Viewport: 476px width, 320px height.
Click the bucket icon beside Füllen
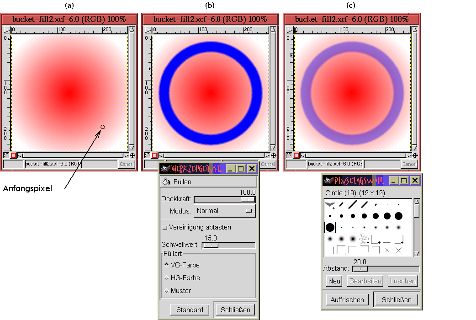pyautogui.click(x=166, y=182)
